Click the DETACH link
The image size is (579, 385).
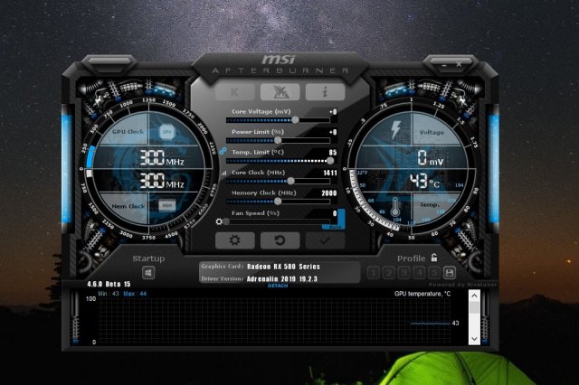[x=278, y=286]
